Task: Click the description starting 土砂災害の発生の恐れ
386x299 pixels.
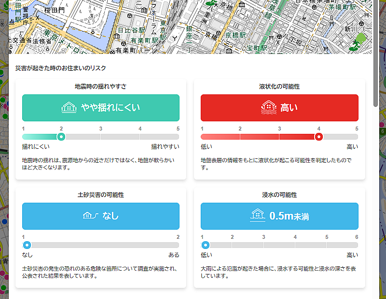Action: pyautogui.click(x=99, y=272)
